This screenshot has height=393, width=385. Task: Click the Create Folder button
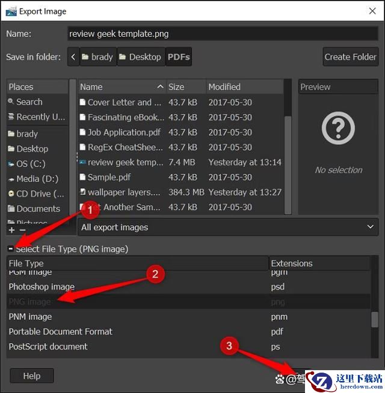click(x=350, y=57)
